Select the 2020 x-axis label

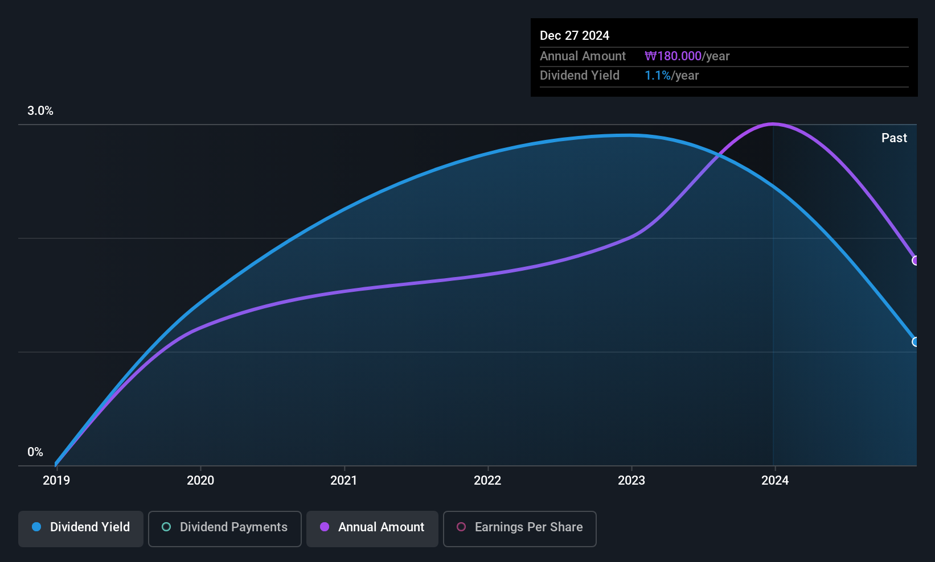(200, 481)
